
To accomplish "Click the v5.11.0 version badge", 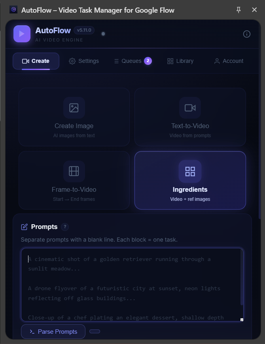I will click(x=84, y=30).
